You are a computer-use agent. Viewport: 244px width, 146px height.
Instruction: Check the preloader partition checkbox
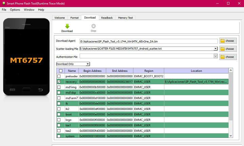click(x=59, y=76)
